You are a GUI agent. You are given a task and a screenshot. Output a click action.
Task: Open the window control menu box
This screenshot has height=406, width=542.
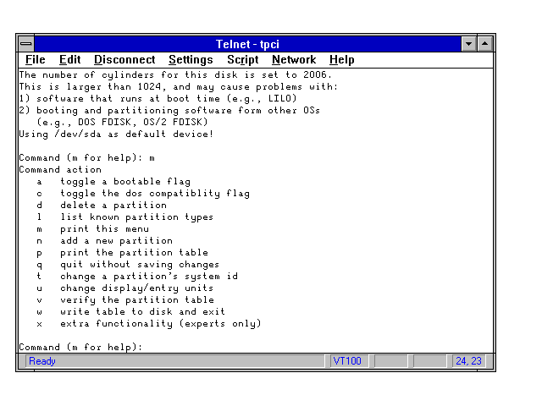click(26, 43)
